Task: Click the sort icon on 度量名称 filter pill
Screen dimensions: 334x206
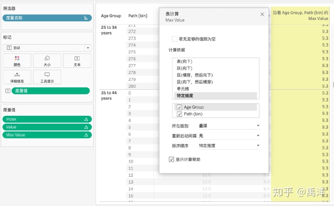Action: coord(86,18)
